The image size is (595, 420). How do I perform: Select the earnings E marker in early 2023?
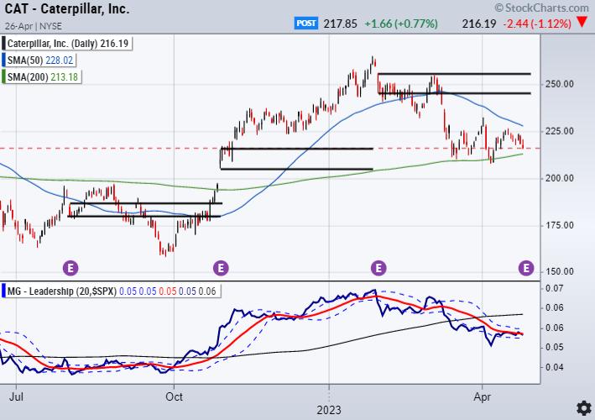tap(378, 269)
